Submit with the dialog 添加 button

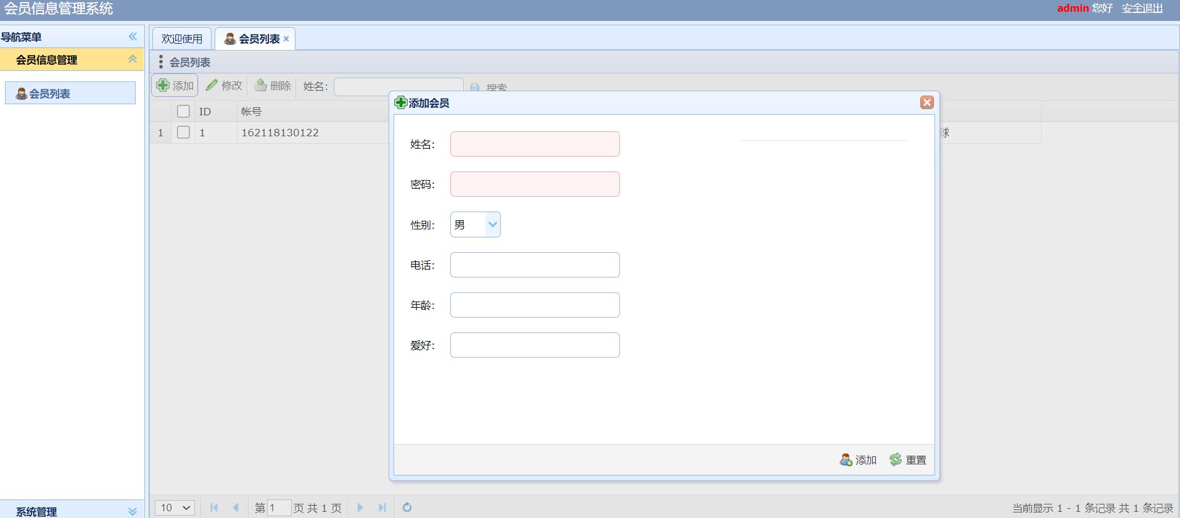858,460
